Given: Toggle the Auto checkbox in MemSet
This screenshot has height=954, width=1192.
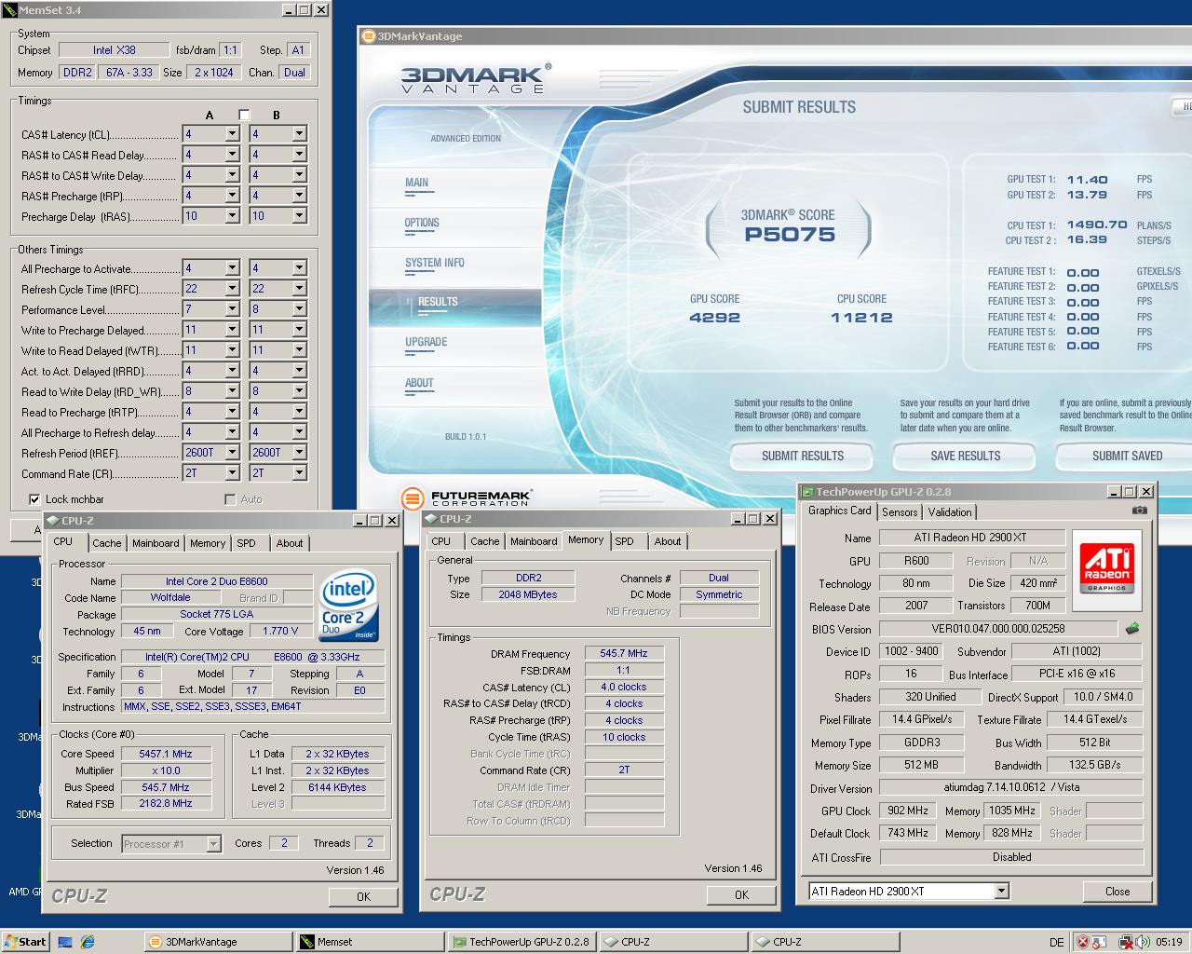Looking at the screenshot, I should click(230, 499).
